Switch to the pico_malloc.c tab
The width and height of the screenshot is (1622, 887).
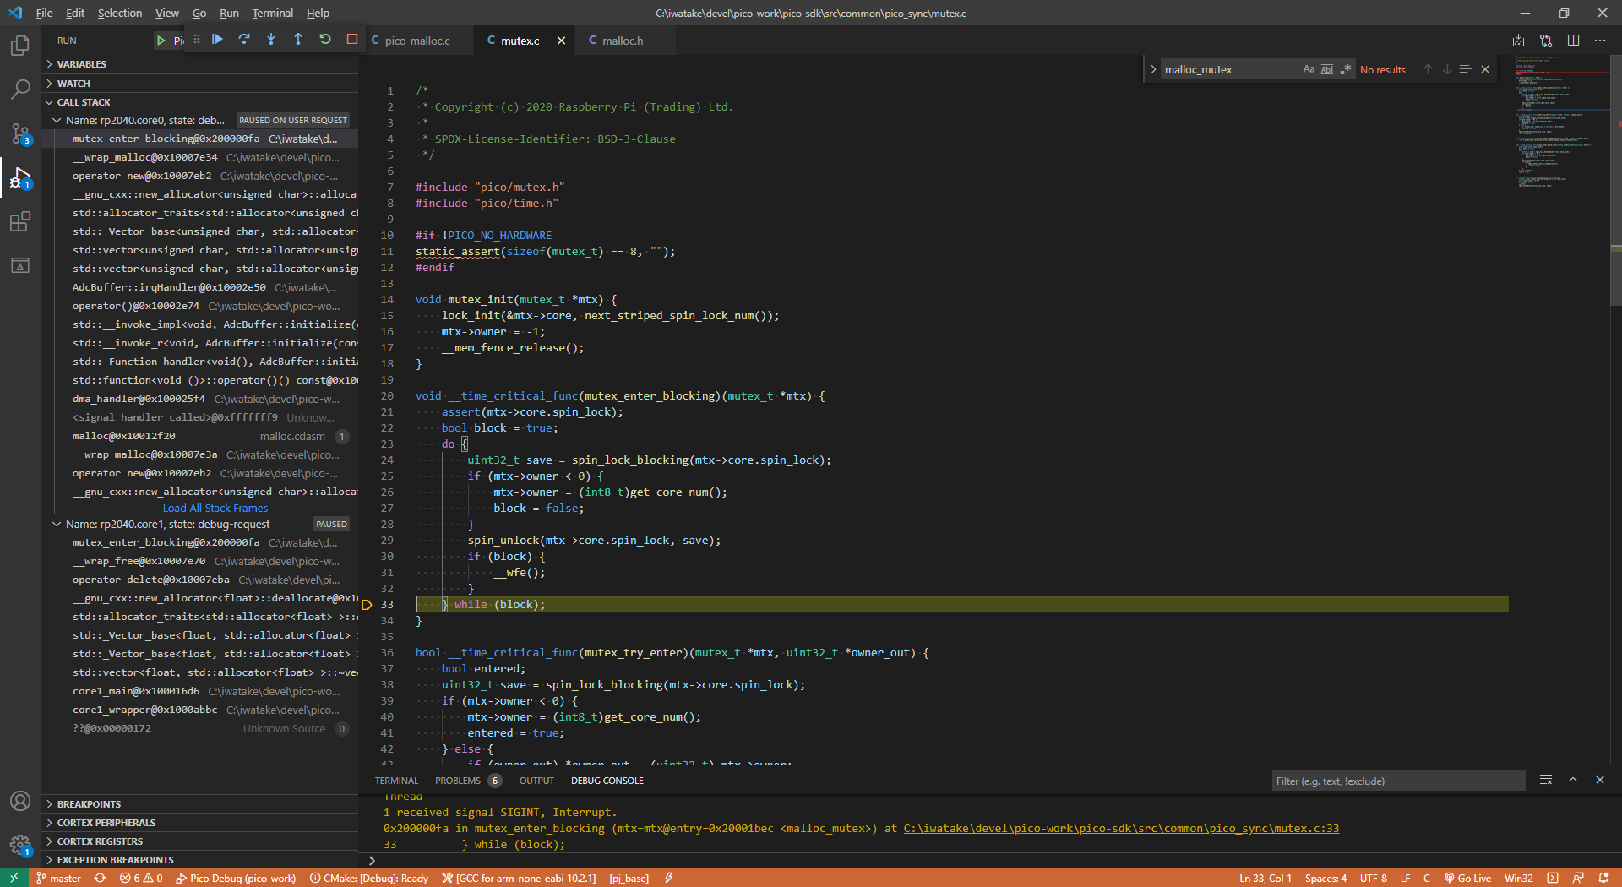pyautogui.click(x=420, y=40)
